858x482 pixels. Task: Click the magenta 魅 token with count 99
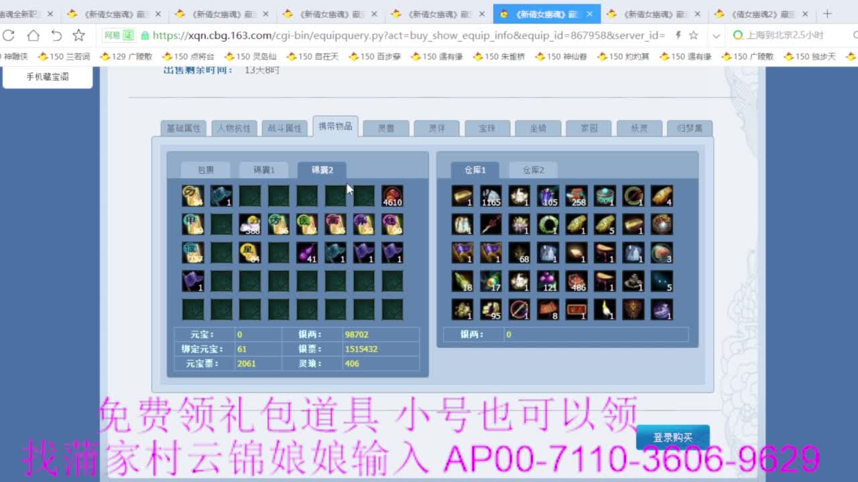393,224
